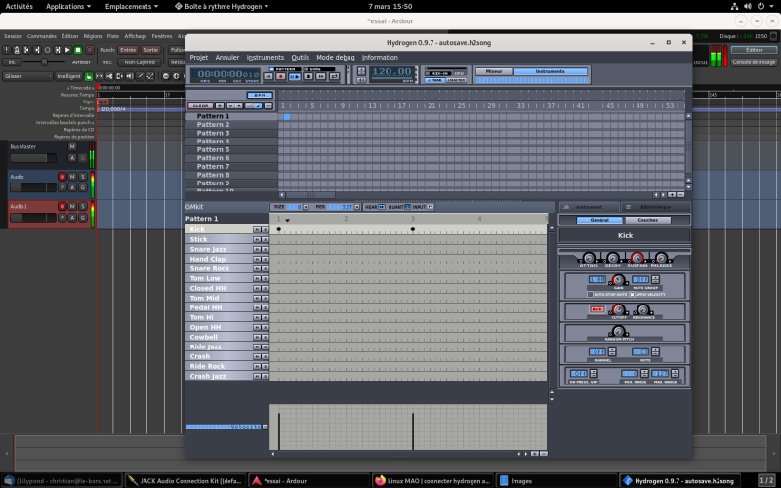Toggle the Apply Velocity checkbox
Viewport: 781px width, 488px height.
click(632, 295)
